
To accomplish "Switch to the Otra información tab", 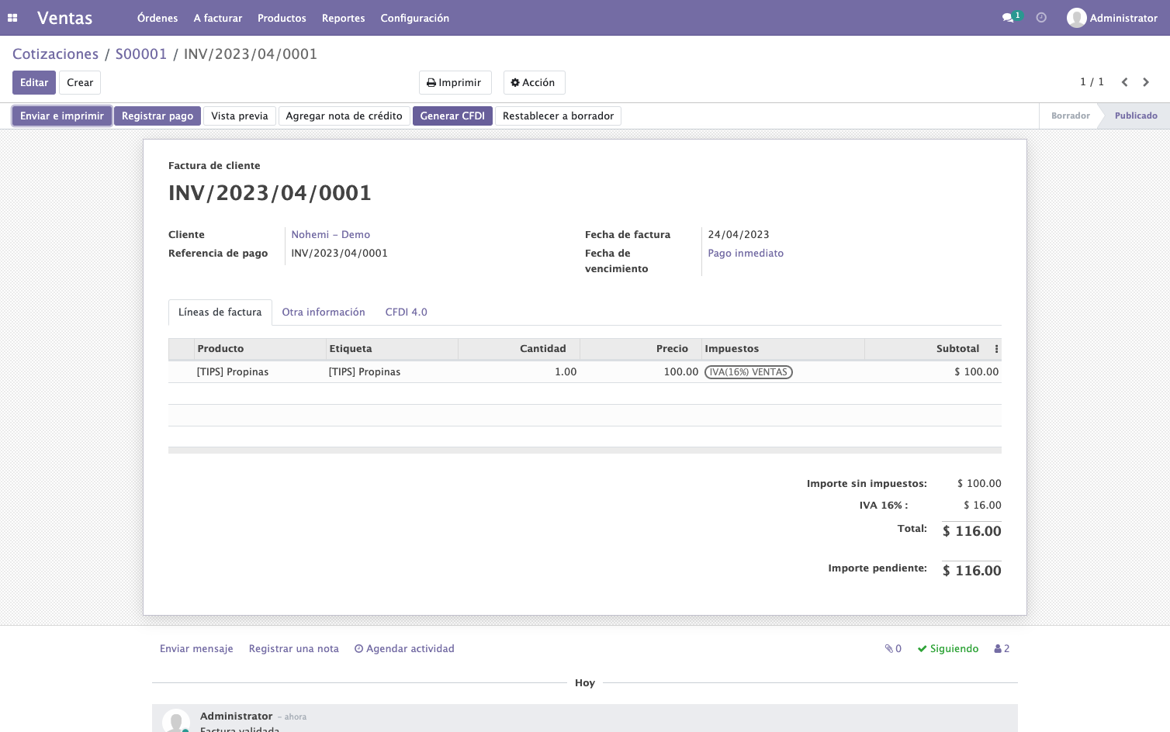I will [324, 312].
